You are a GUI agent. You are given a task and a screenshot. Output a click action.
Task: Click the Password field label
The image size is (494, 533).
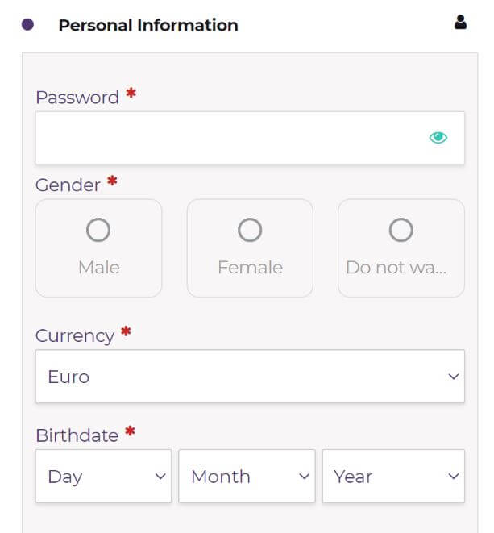point(77,98)
